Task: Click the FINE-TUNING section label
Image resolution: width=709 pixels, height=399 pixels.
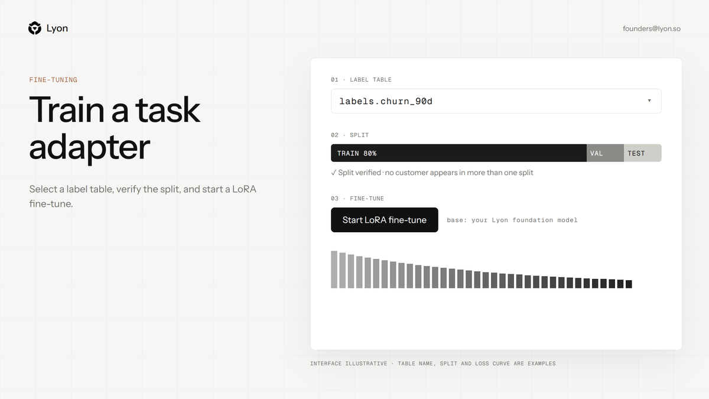Action: pyautogui.click(x=53, y=80)
